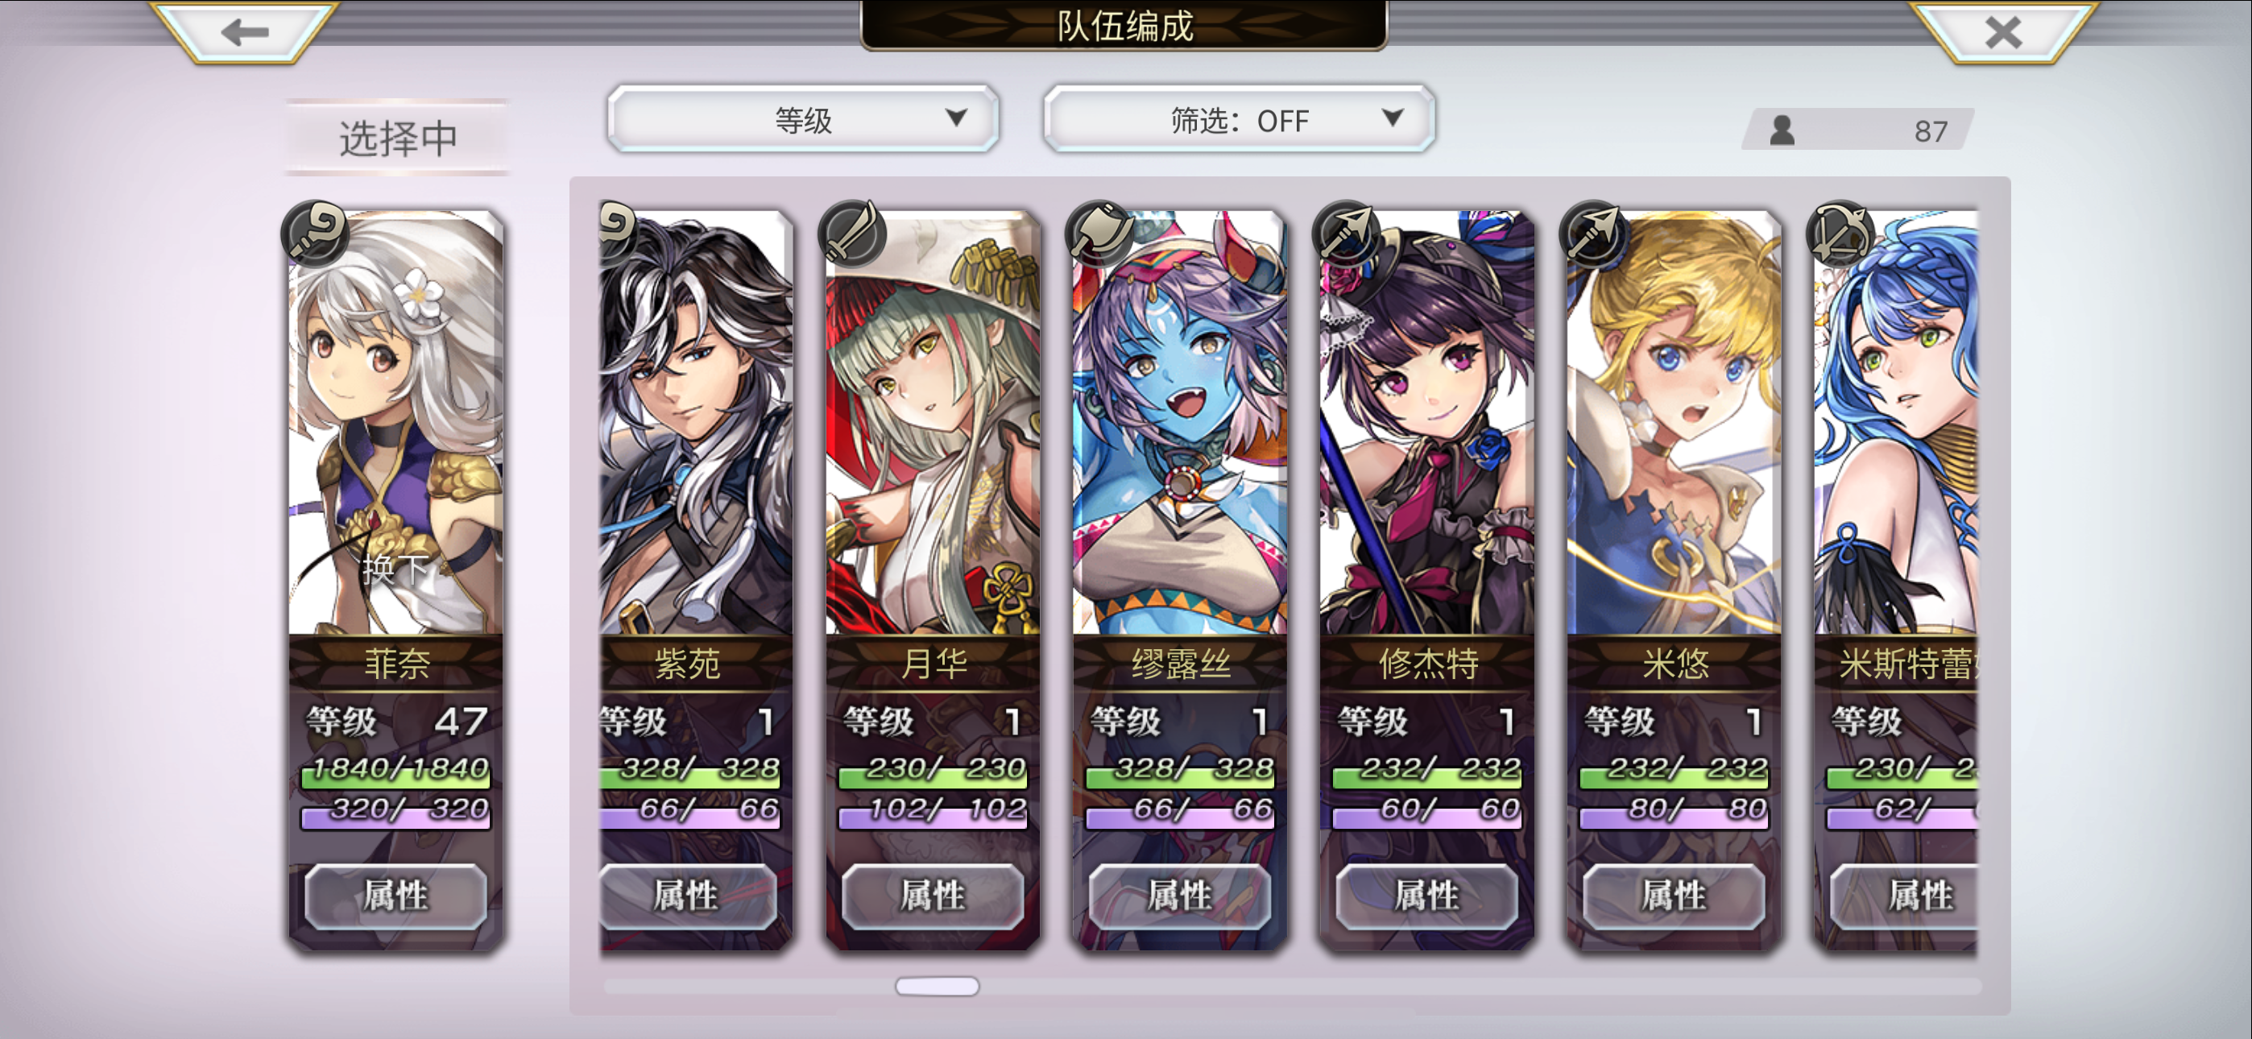The width and height of the screenshot is (2252, 1039).
Task: View 属性 of 缪露丝
Action: coord(1180,896)
